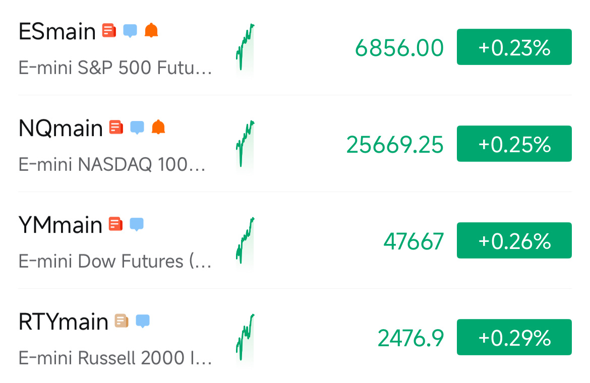Toggle the RTYmain +0.29% change badge
This screenshot has height=383, width=590.
(514, 337)
